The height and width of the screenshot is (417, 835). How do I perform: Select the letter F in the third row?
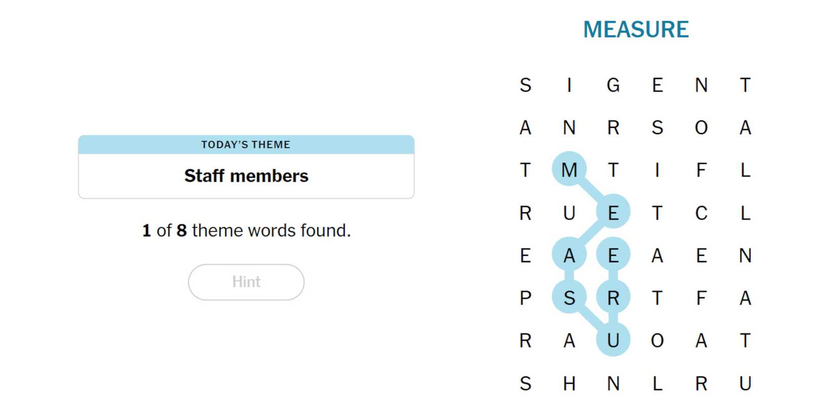701,170
